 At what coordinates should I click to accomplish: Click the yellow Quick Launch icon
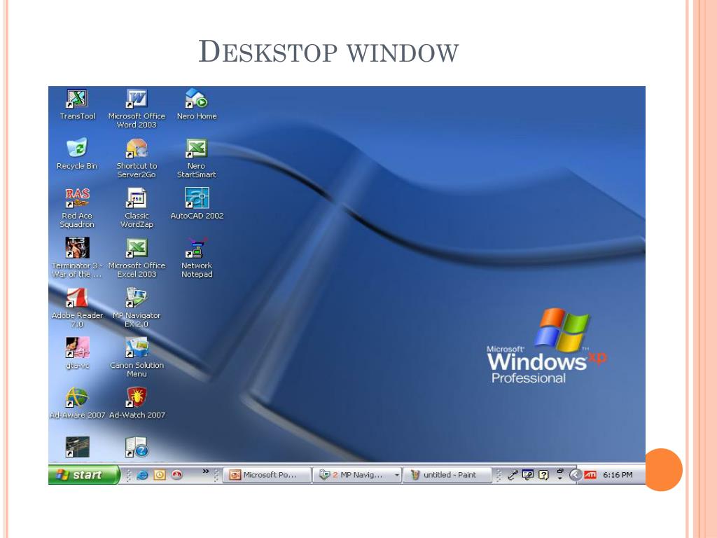pos(159,475)
